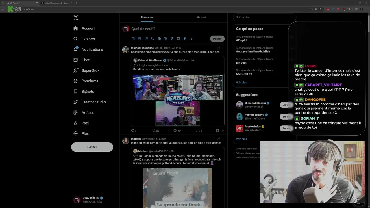This screenshot has width=370, height=208.
Task: Open Articles in the sidebar
Action: (x=84, y=112)
